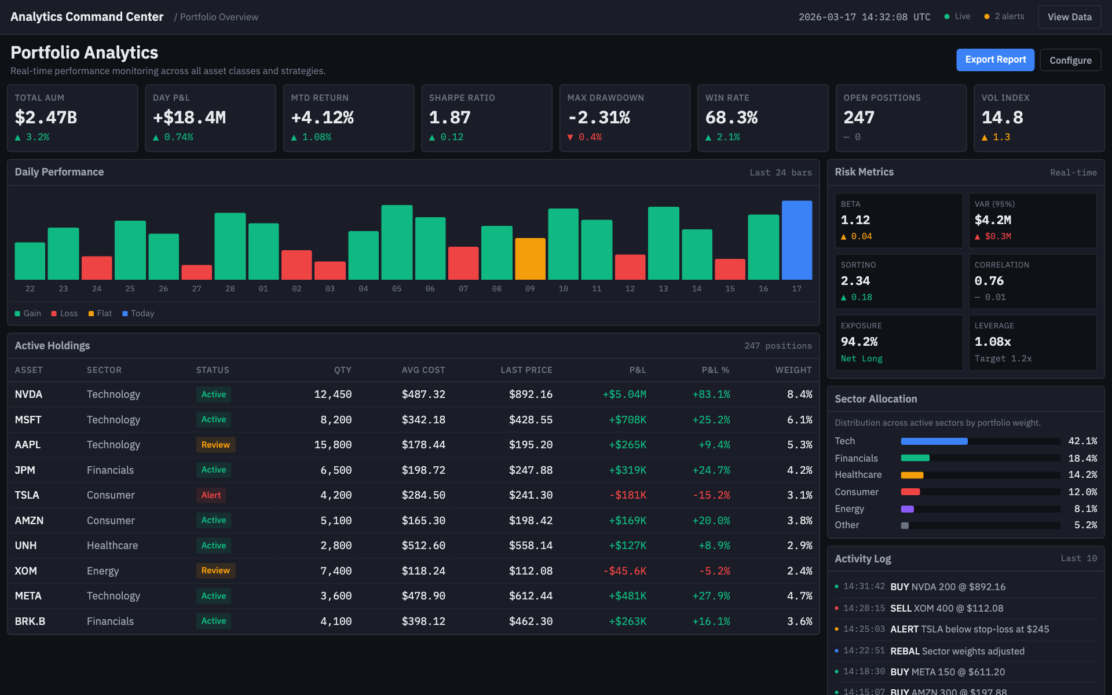This screenshot has width=1112, height=695.
Task: Click the Loss legend square
Action: (x=53, y=313)
